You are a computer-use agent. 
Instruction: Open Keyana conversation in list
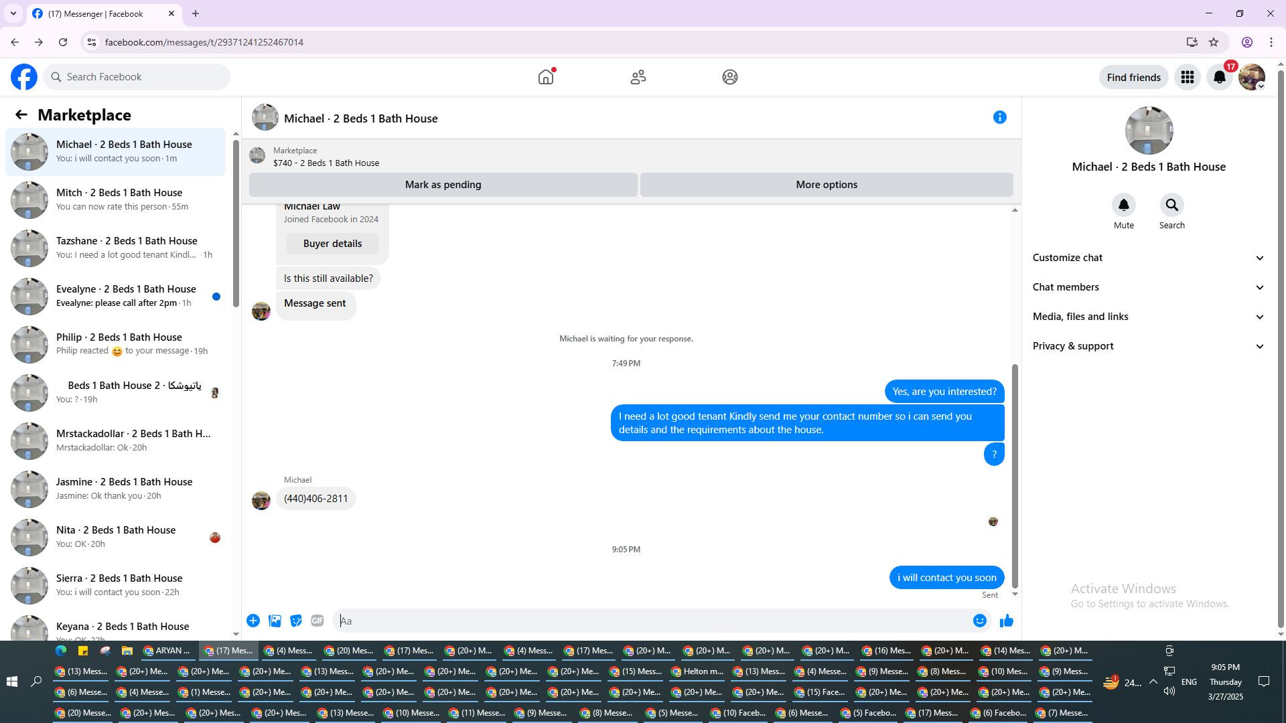(116, 625)
